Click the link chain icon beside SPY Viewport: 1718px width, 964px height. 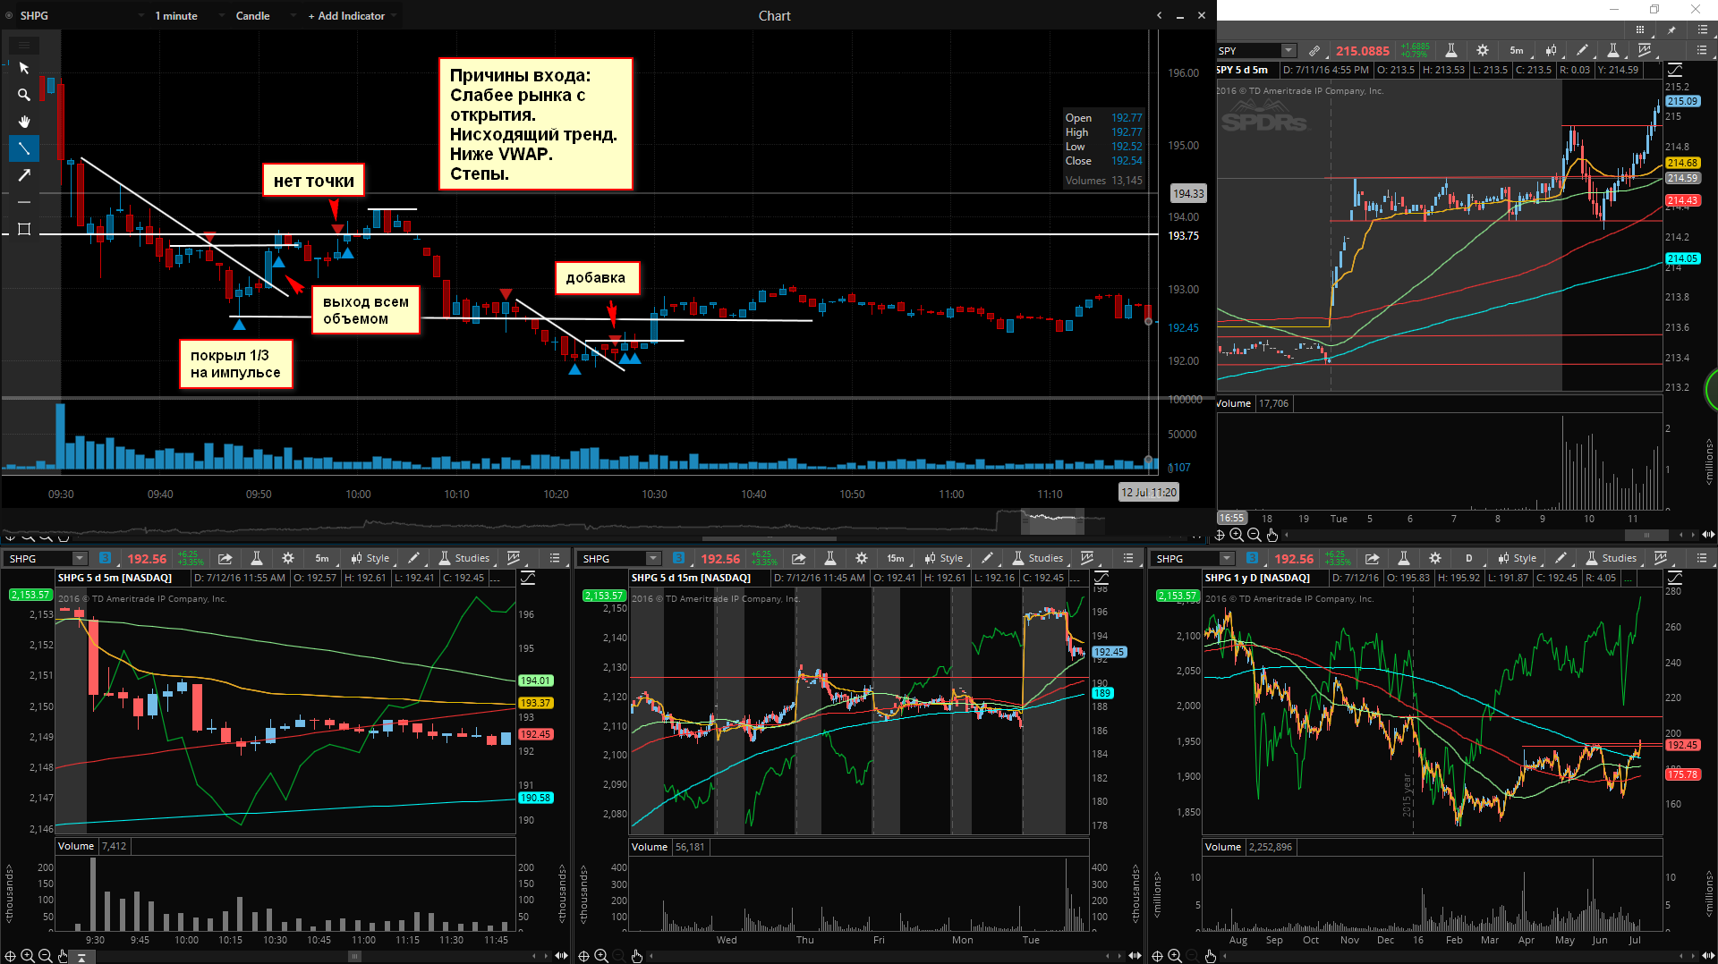click(x=1314, y=51)
